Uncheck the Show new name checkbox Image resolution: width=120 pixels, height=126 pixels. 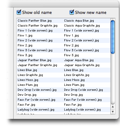click(x=72, y=12)
